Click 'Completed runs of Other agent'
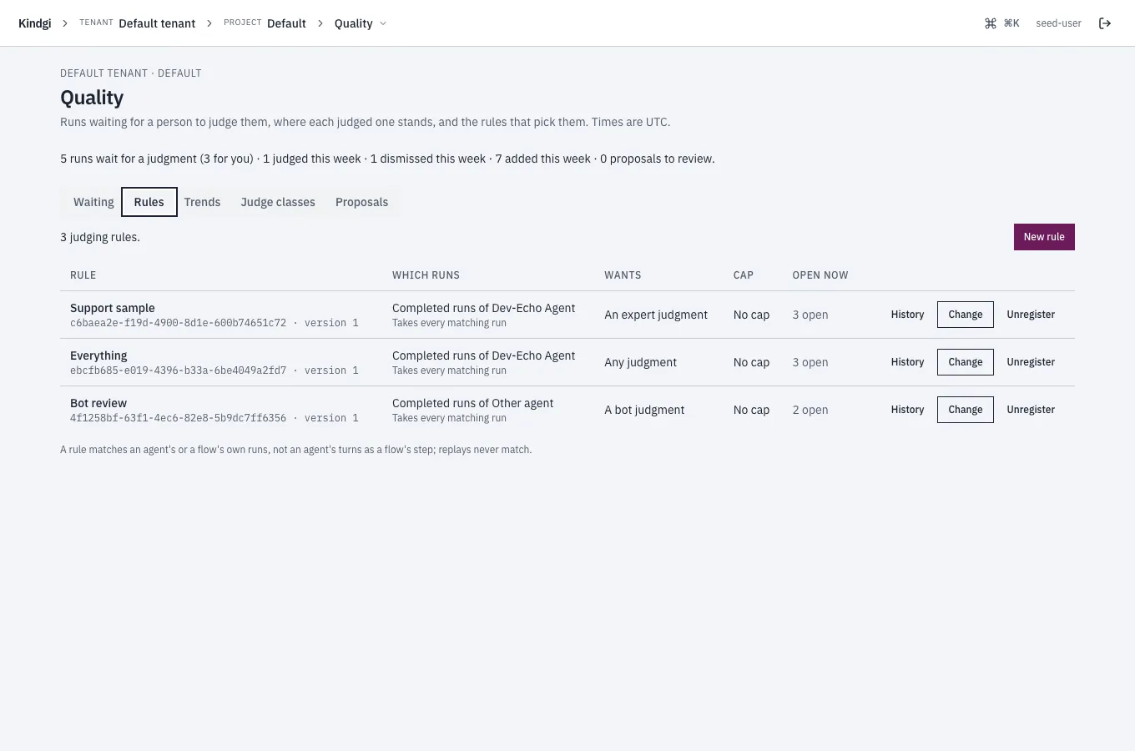The width and height of the screenshot is (1135, 751). click(472, 403)
